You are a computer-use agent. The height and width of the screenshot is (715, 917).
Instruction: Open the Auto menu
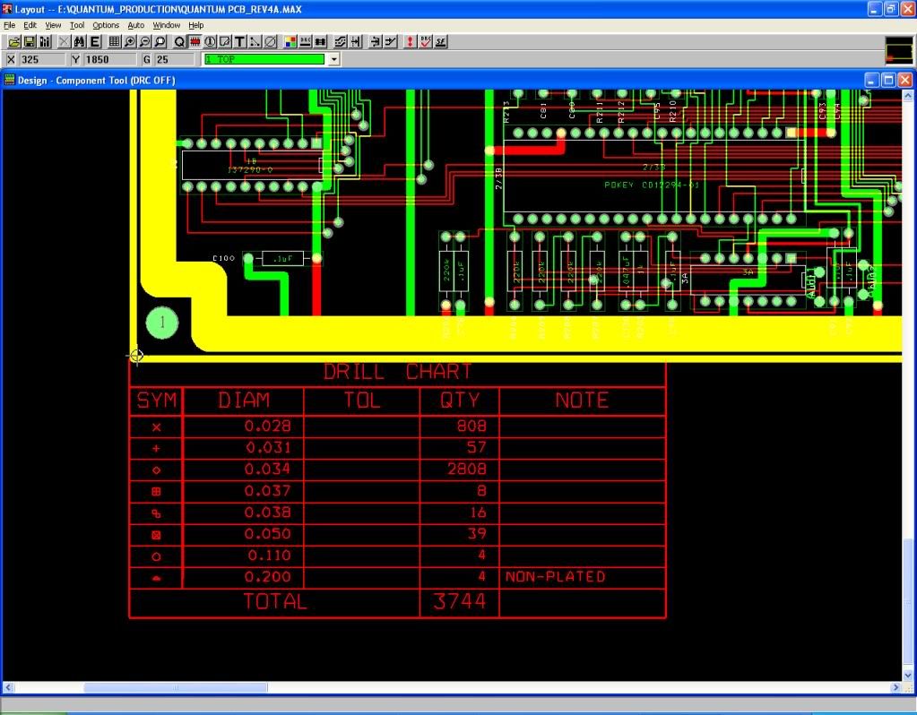tap(135, 25)
